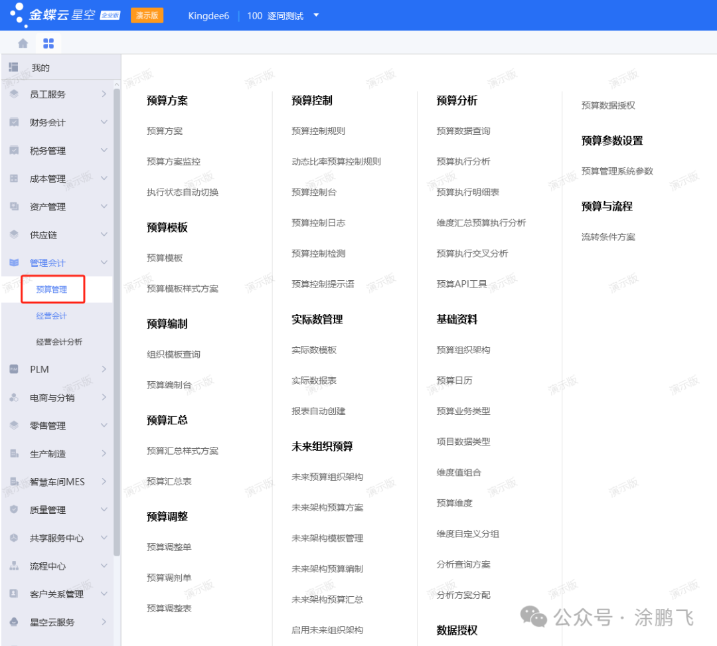Click the 演示版 badge button
Image resolution: width=717 pixels, height=646 pixels.
coord(147,15)
